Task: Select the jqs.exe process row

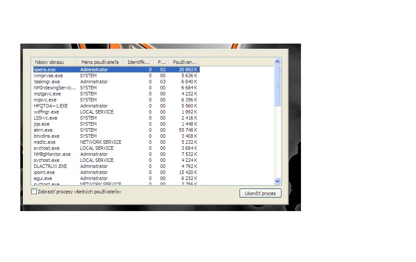Action: 42,124
